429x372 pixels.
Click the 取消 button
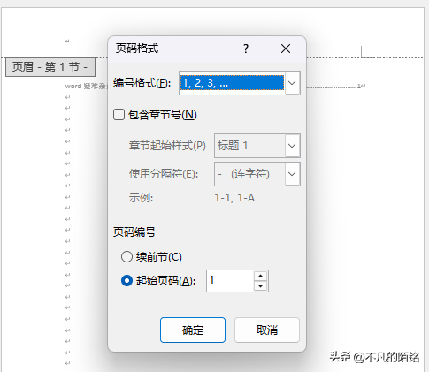[267, 330]
